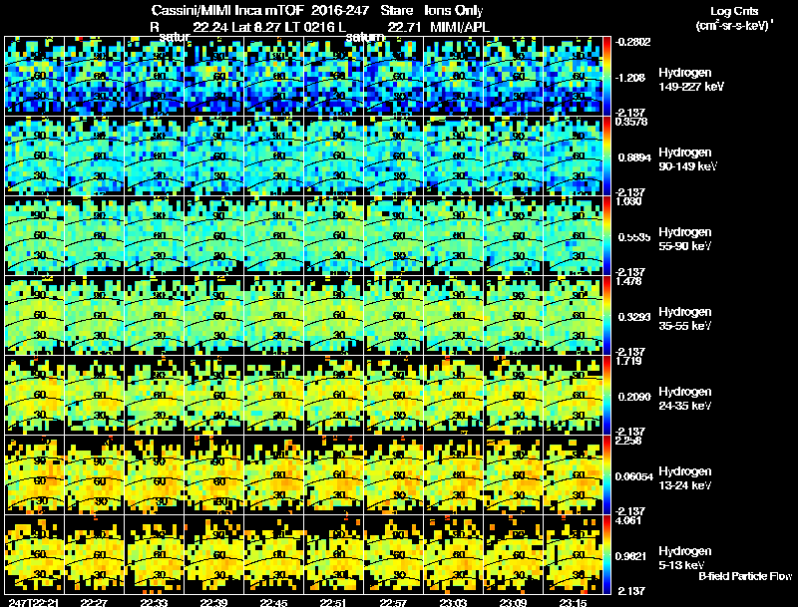The image size is (798, 607).
Task: Select the 35-55 keV panel at 22:33
Action: 154,315
